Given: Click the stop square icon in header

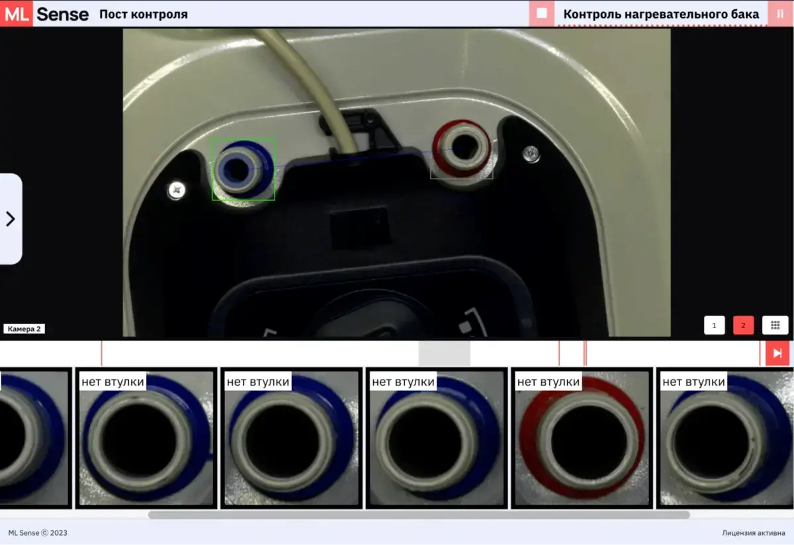Looking at the screenshot, I should point(542,13).
